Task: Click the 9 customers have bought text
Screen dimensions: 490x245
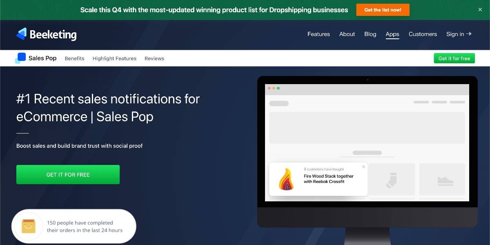Action: click(x=324, y=169)
